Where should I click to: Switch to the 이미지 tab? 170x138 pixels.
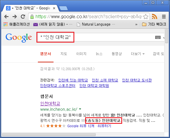(x=81, y=54)
